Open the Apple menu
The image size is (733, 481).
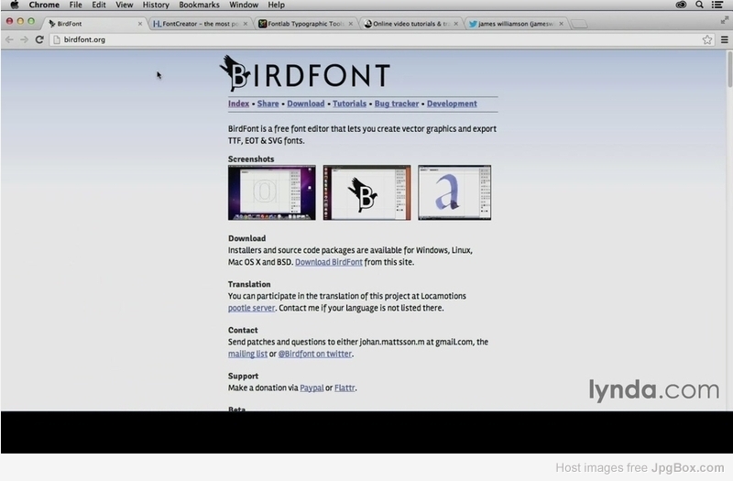(x=14, y=5)
